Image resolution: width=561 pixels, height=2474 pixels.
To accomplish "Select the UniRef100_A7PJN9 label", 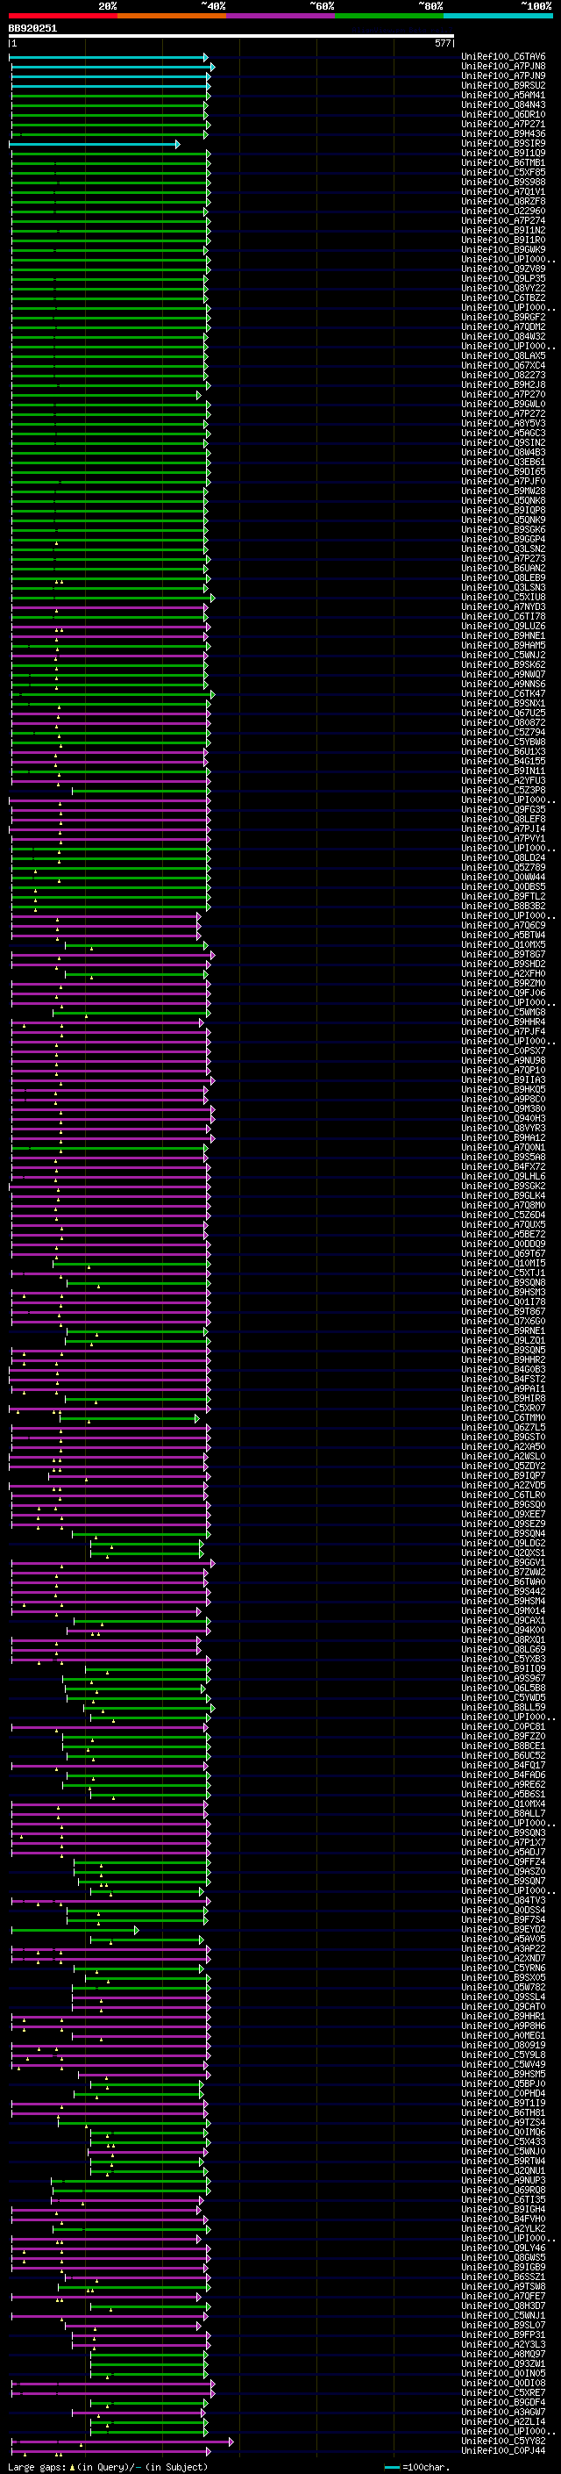I will click(x=503, y=75).
